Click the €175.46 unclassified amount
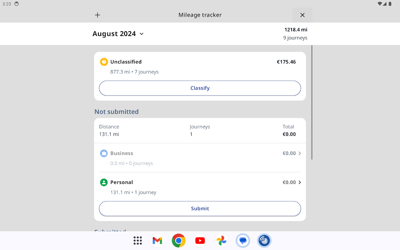The width and height of the screenshot is (400, 250). point(286,62)
